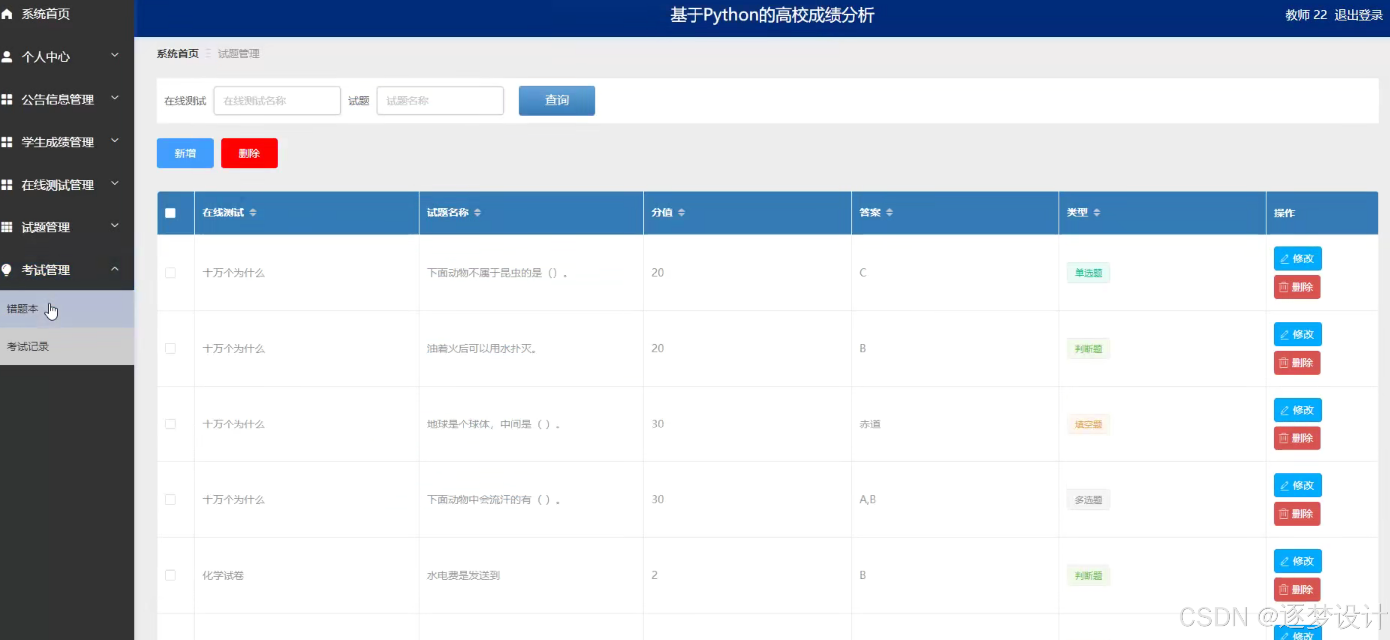Click the score 2 in 化学试卷 row

point(655,575)
